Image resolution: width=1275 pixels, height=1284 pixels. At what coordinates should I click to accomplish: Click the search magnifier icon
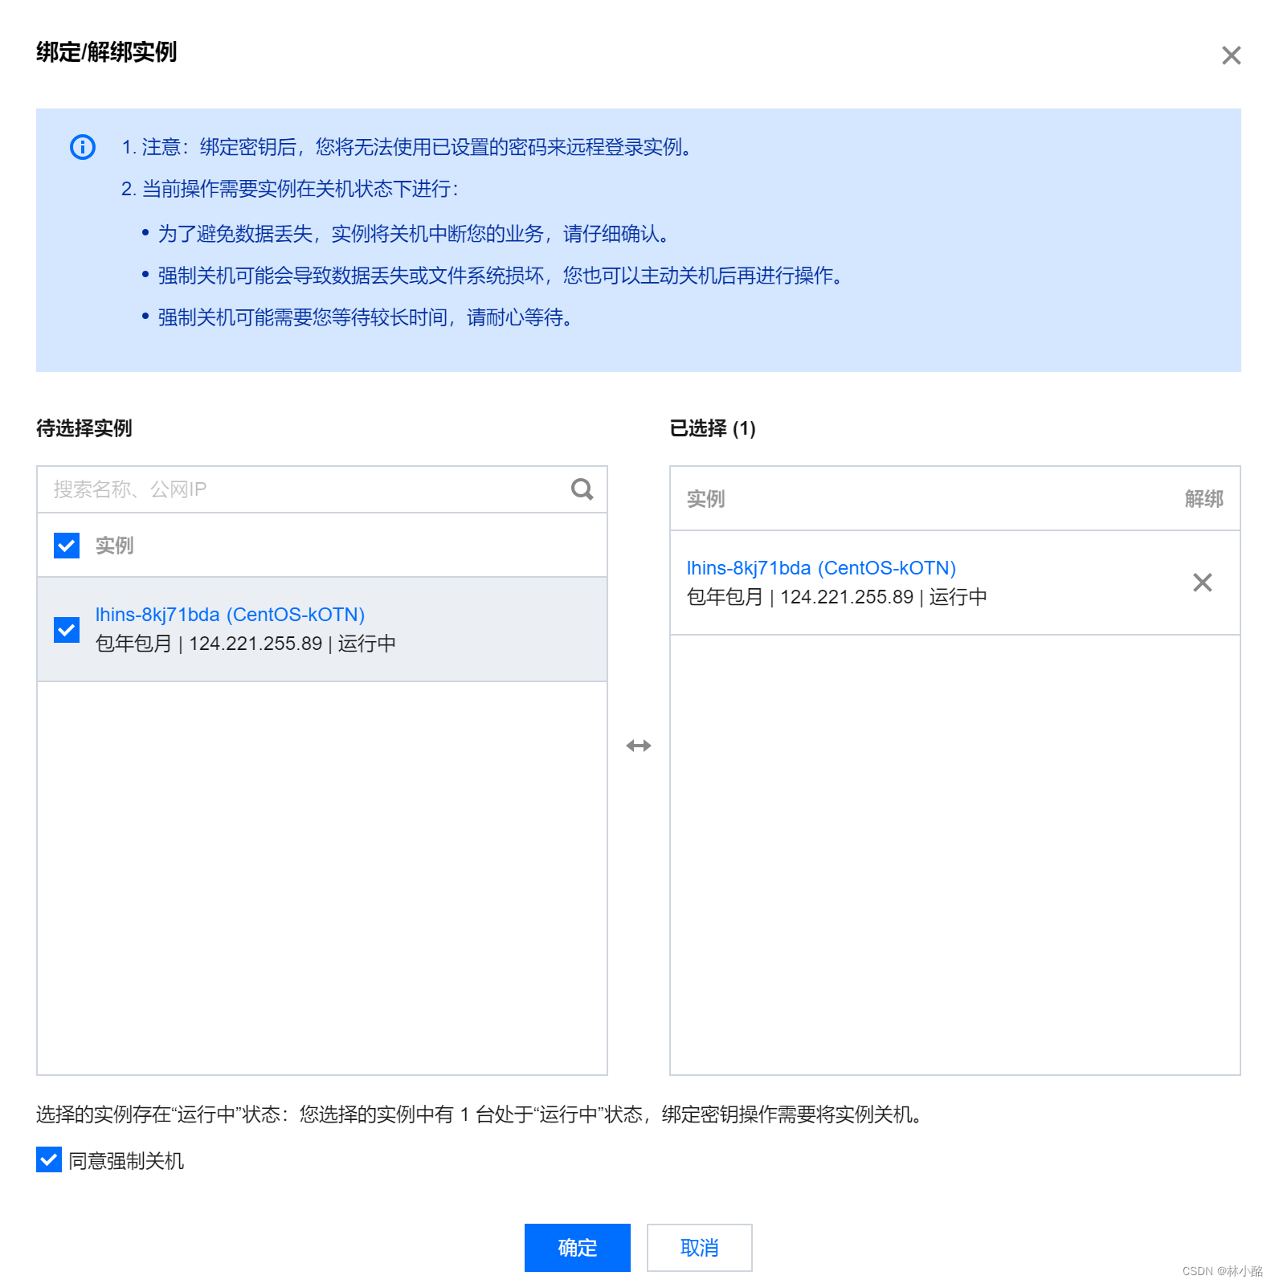[582, 489]
